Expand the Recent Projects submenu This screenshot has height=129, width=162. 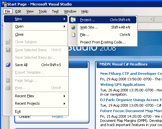click(36, 103)
